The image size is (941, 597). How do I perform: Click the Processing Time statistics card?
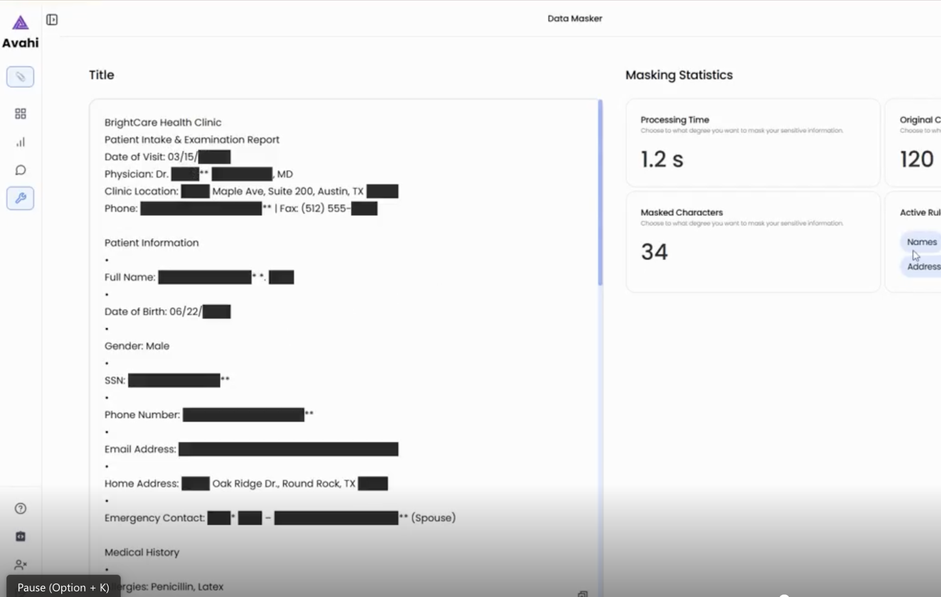click(x=753, y=143)
